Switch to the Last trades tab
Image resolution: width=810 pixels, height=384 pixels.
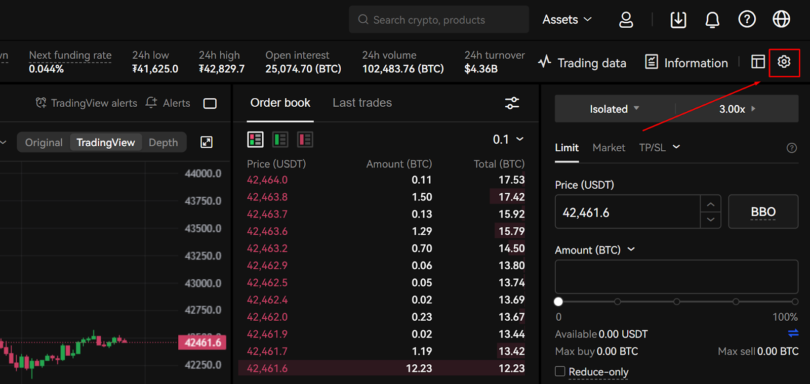[362, 103]
